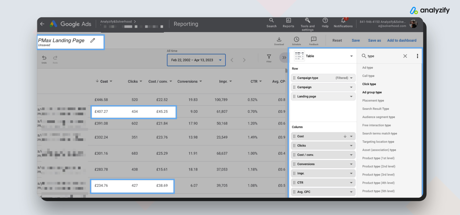Screen dimensions: 460x215
Task: Select Click type from the list
Action: coord(369,84)
